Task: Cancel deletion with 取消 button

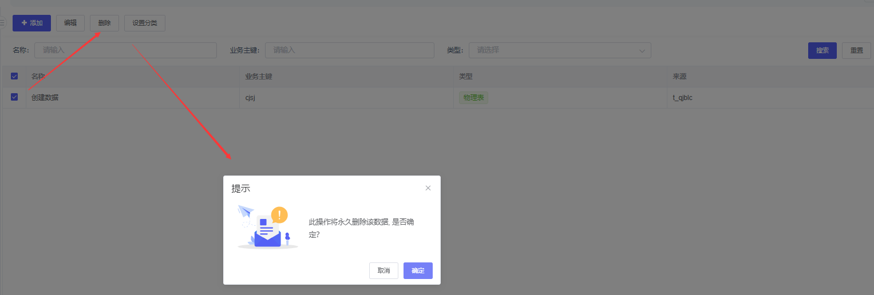Action: 383,270
